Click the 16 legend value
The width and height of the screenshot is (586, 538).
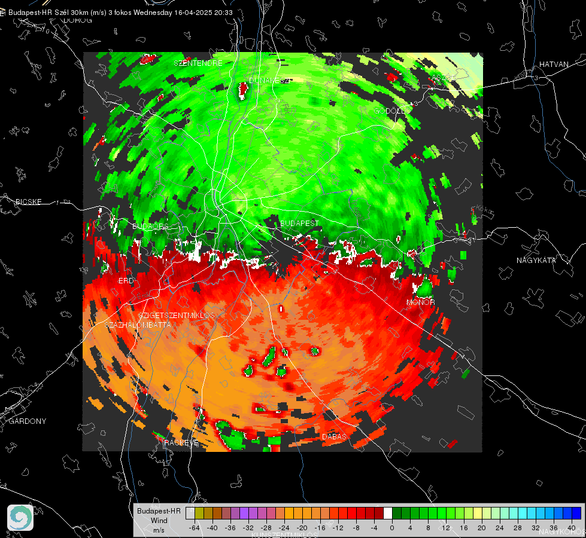(x=464, y=528)
